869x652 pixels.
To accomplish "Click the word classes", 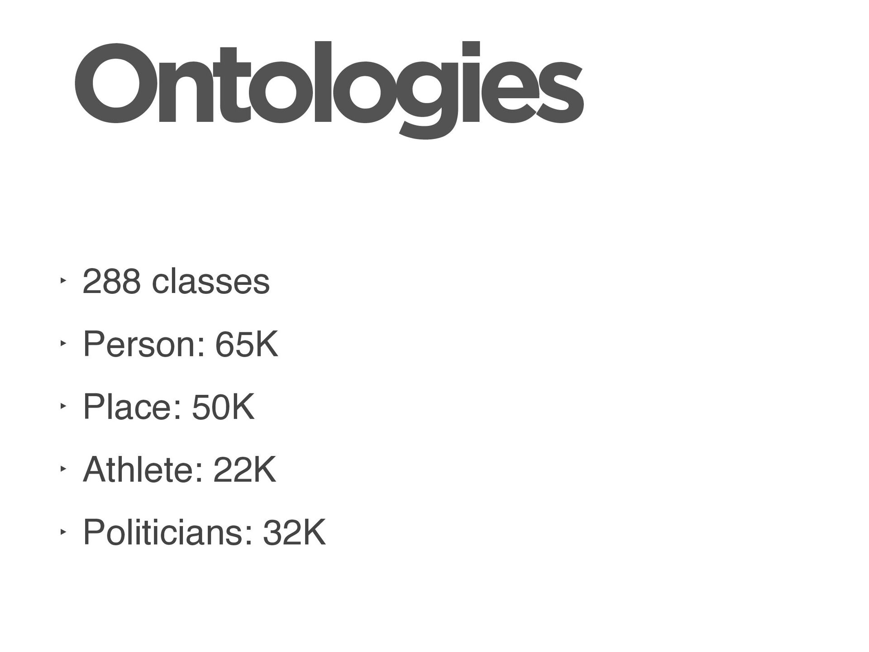I will coord(211,282).
